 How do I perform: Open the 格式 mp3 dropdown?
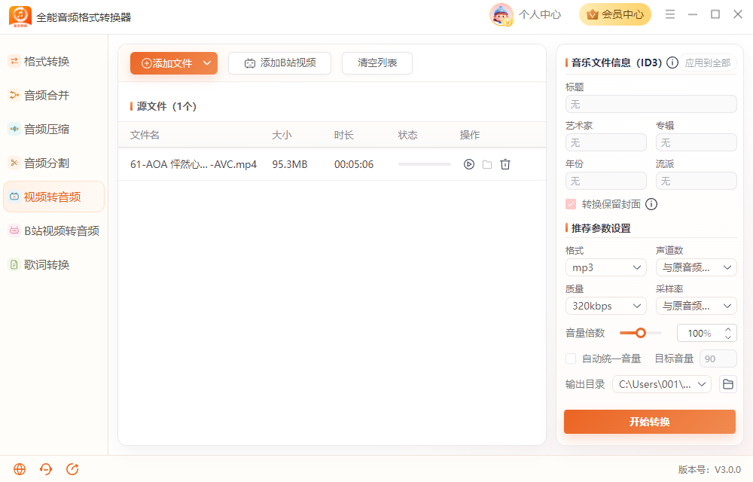[x=606, y=267]
